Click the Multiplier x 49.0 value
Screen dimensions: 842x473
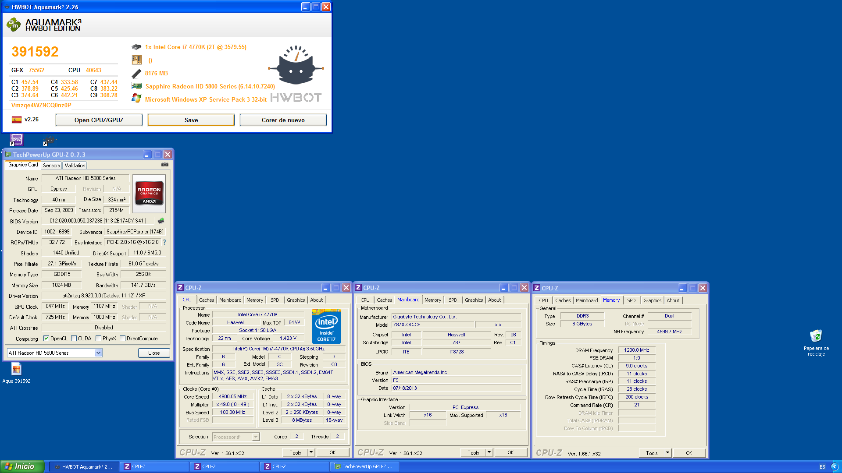click(233, 405)
